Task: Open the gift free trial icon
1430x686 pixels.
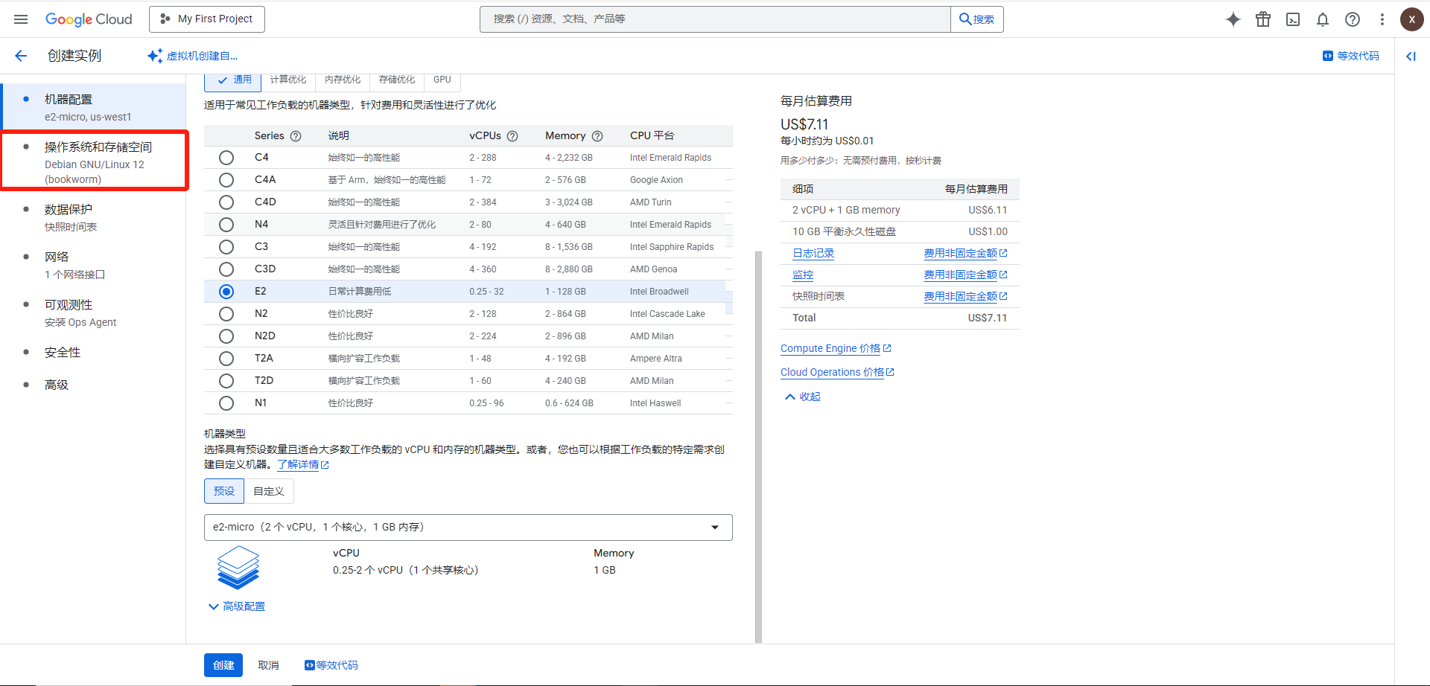Action: pos(1263,19)
